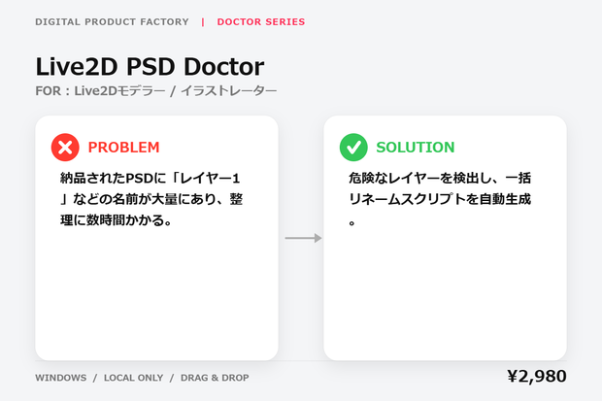Viewport: 602px width, 401px height.
Task: Click the solution description starting 危険なレイヤー
Action: 440,199
